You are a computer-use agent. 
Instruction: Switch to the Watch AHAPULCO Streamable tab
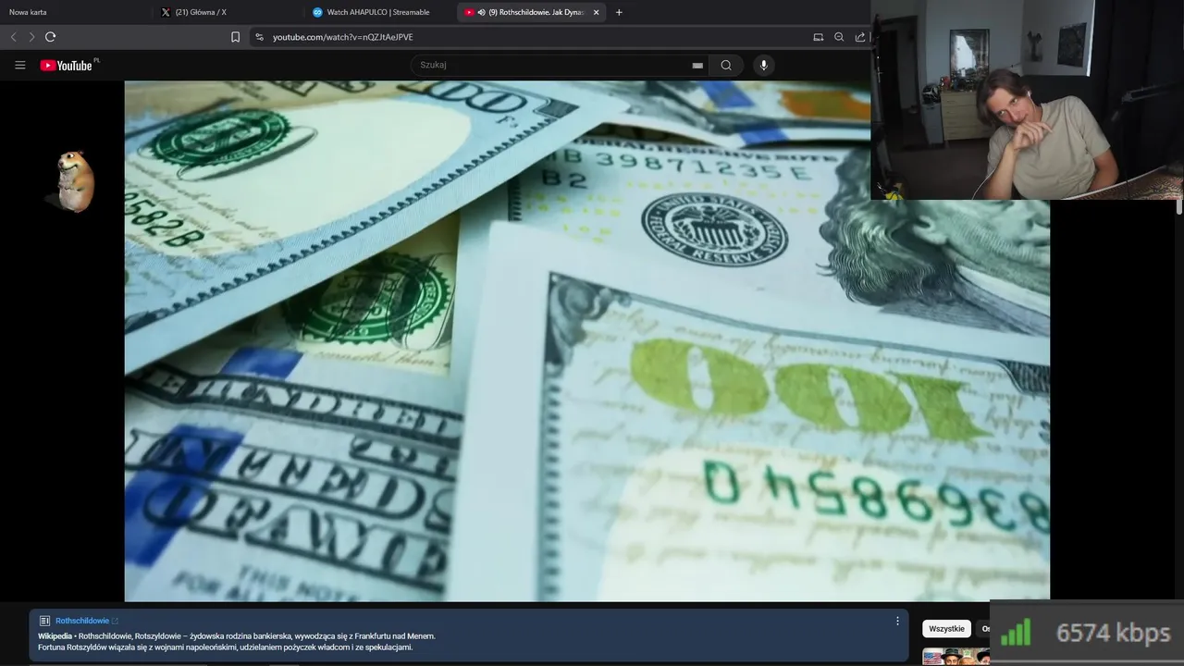click(x=379, y=12)
